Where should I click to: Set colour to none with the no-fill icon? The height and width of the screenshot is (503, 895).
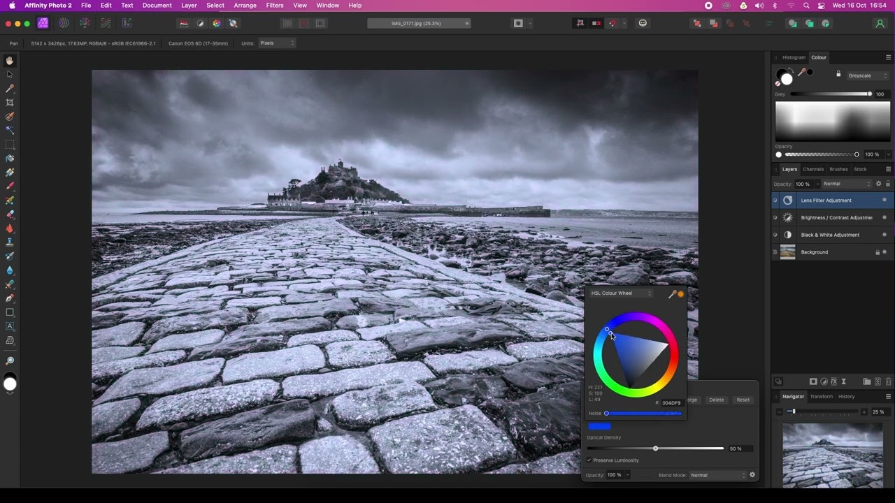click(x=778, y=83)
